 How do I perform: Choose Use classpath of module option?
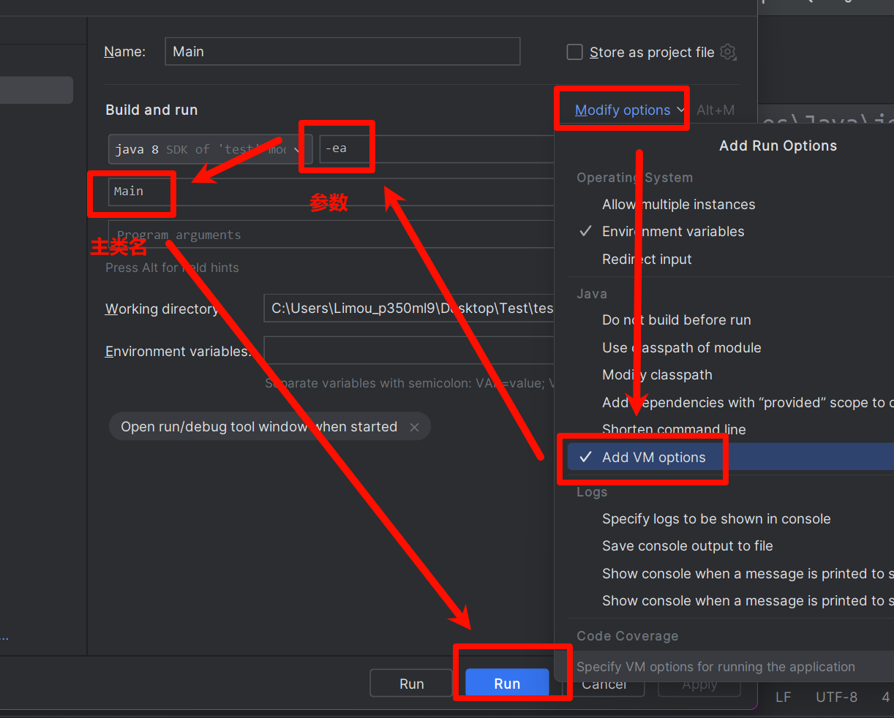coord(681,348)
